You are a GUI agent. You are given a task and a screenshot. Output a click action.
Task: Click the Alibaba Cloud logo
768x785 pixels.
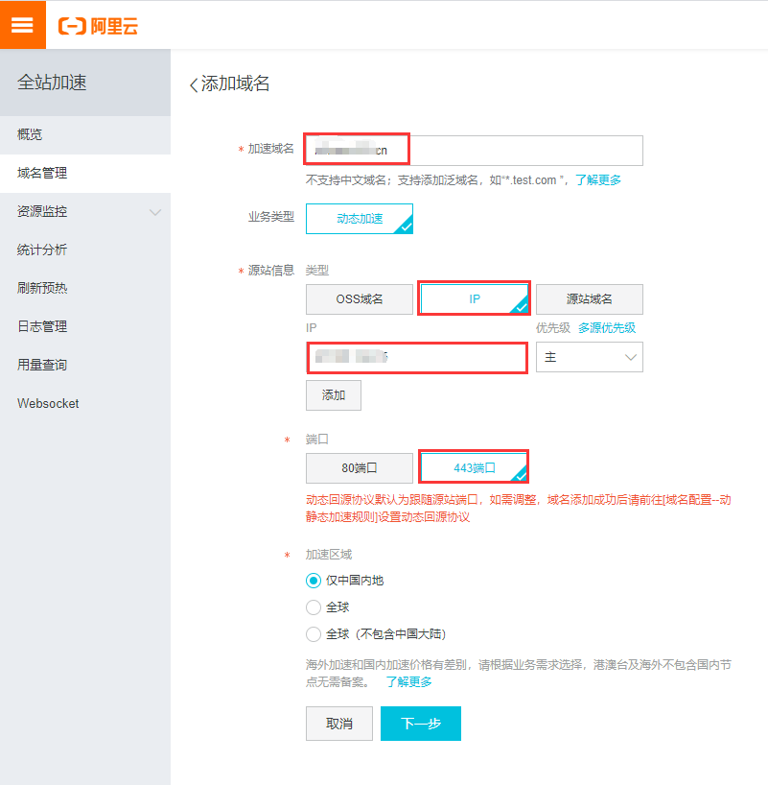(x=99, y=26)
